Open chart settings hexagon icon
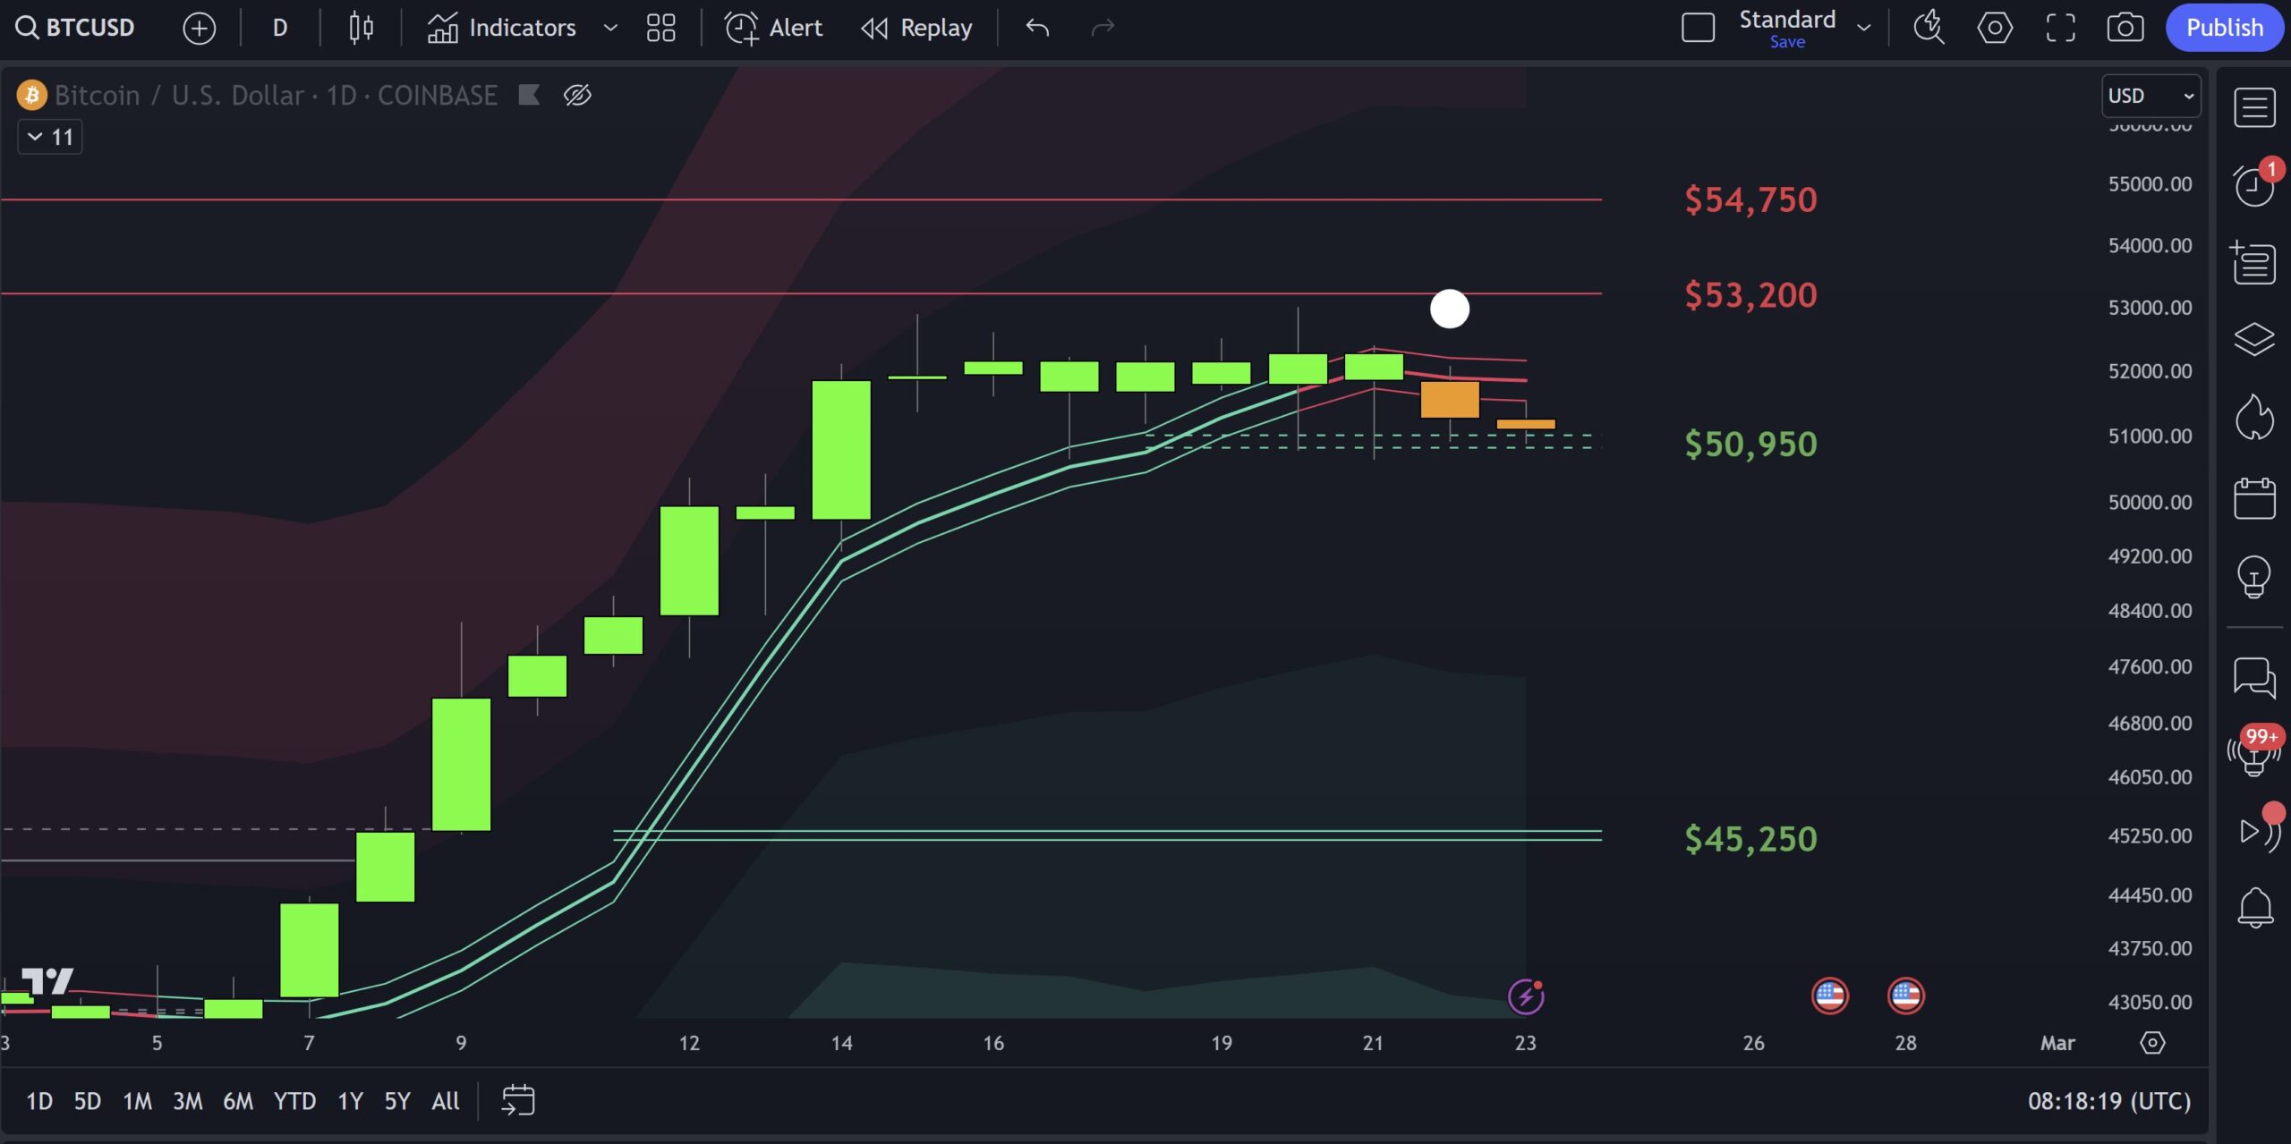Viewport: 2291px width, 1144px height. tap(1994, 28)
